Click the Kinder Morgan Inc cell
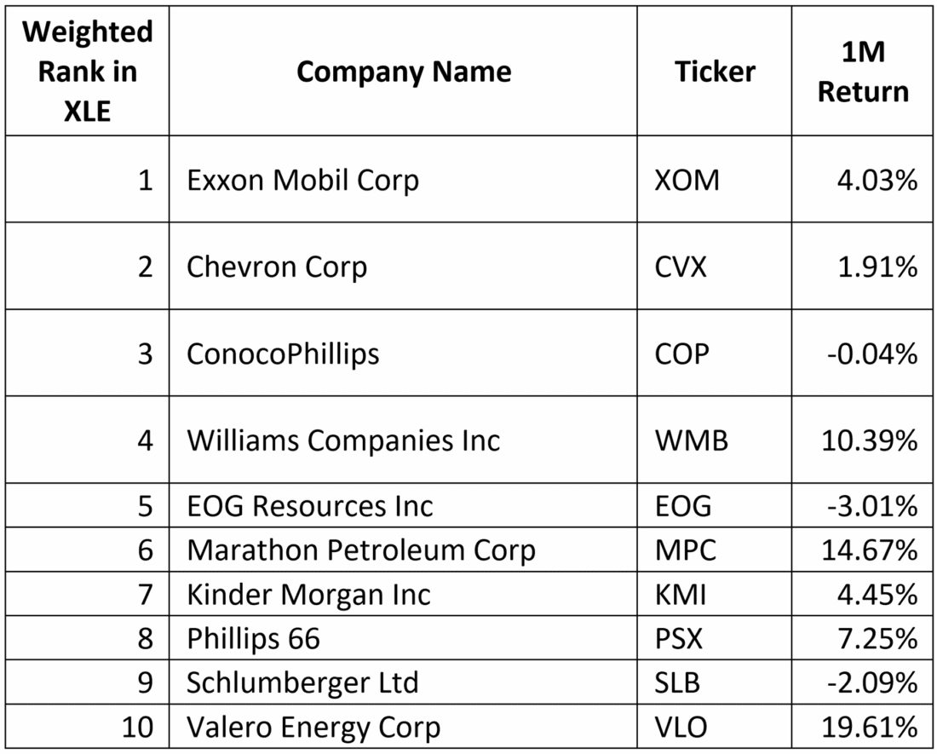 (x=309, y=595)
